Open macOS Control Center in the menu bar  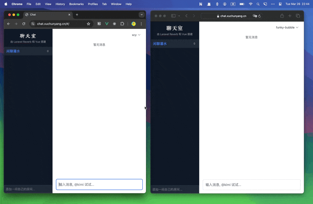[x=280, y=4]
